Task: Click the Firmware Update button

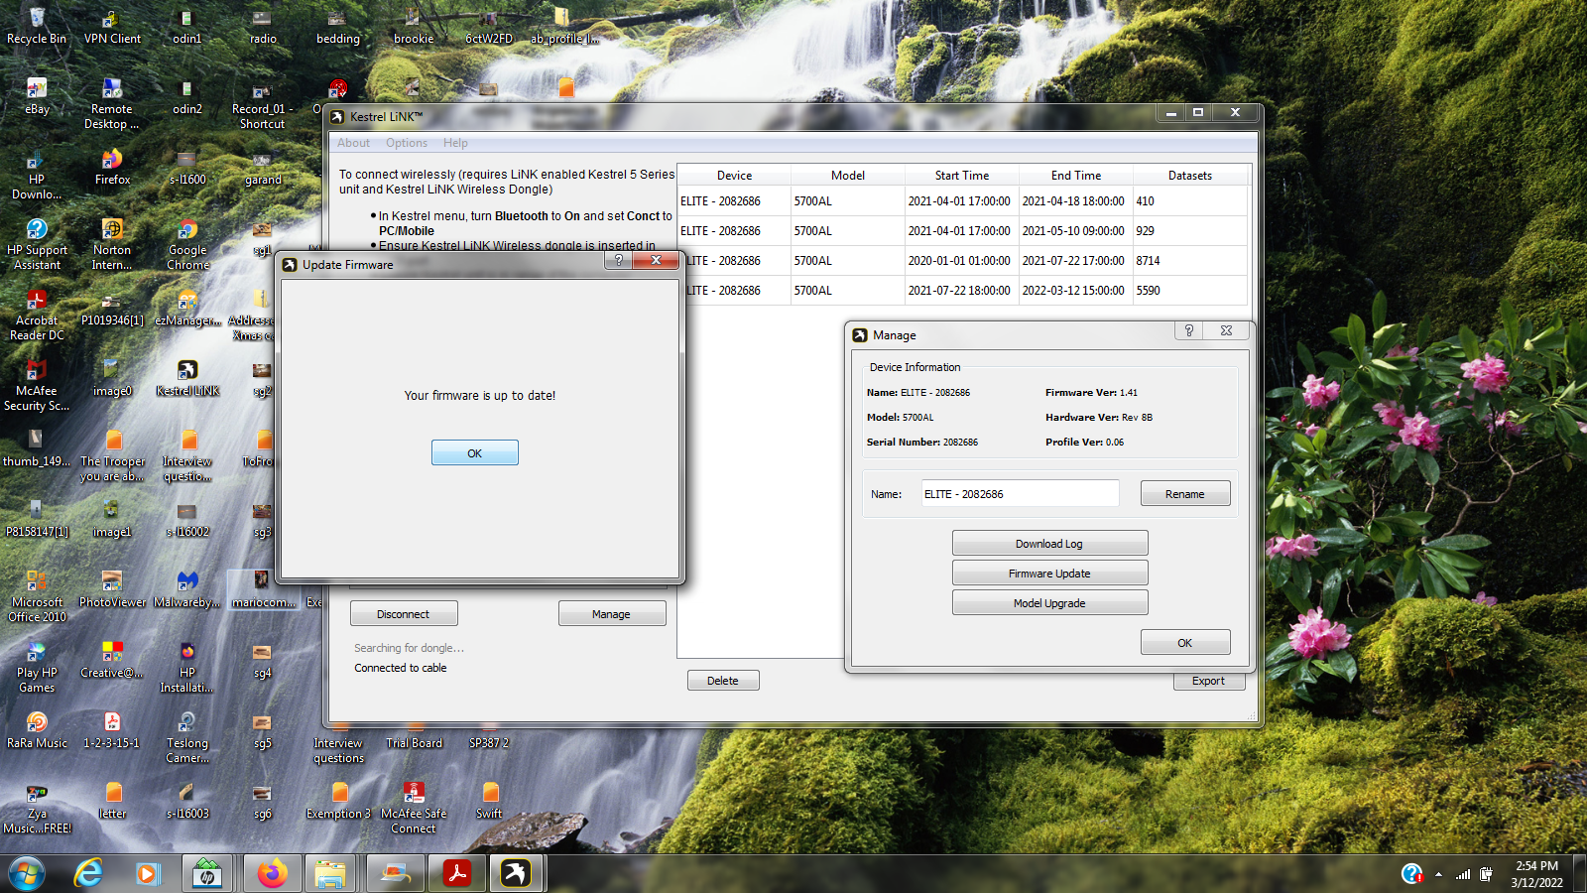Action: (1049, 574)
